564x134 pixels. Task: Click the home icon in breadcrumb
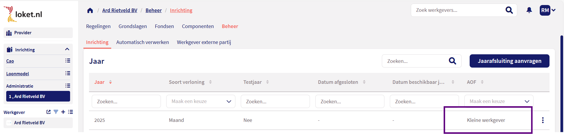pyautogui.click(x=90, y=11)
